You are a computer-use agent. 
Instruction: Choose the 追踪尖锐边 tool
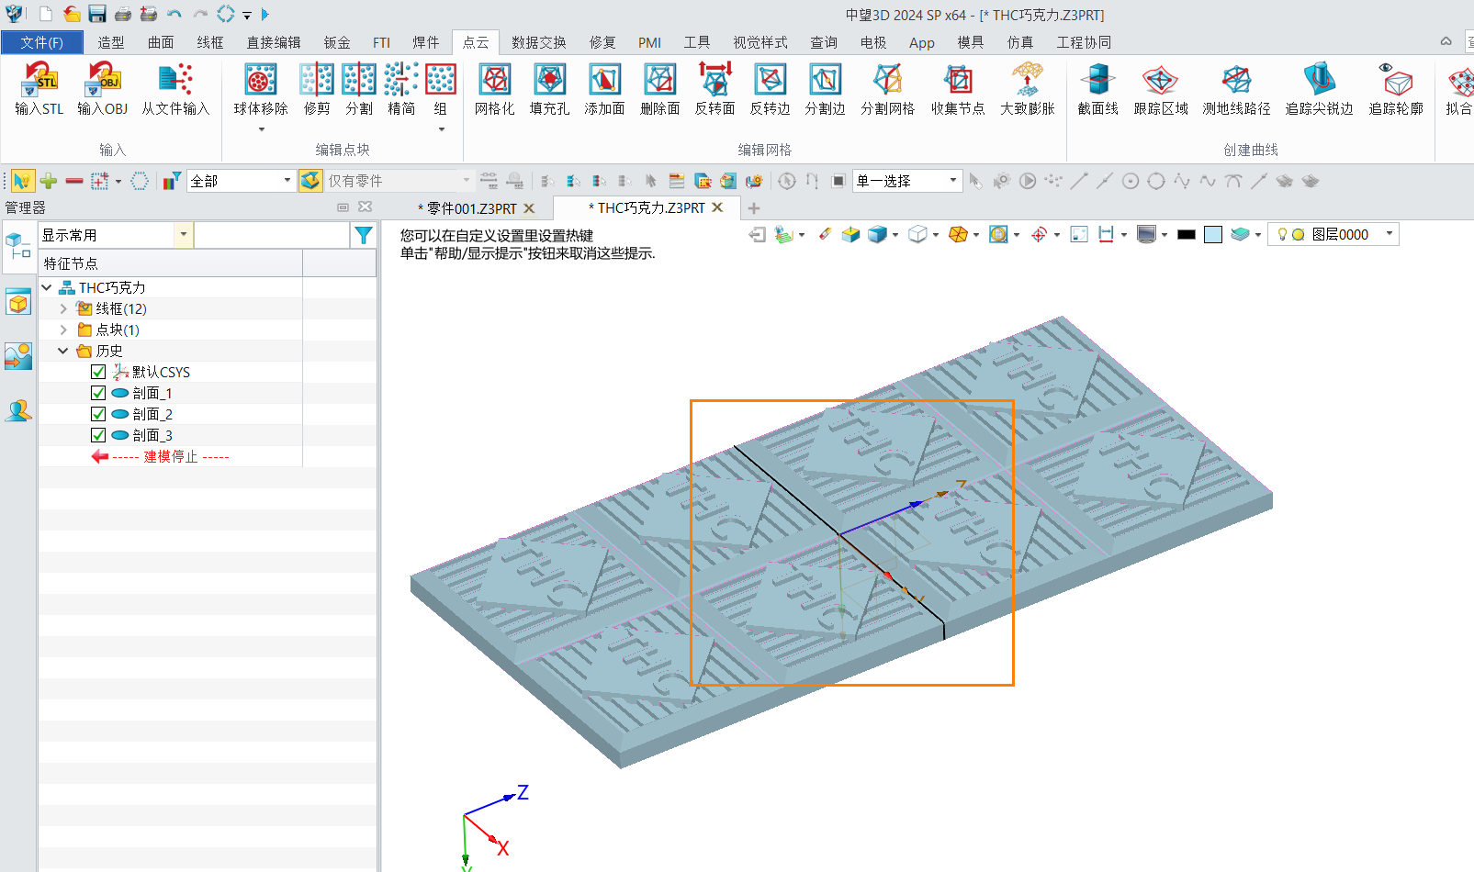(1320, 89)
